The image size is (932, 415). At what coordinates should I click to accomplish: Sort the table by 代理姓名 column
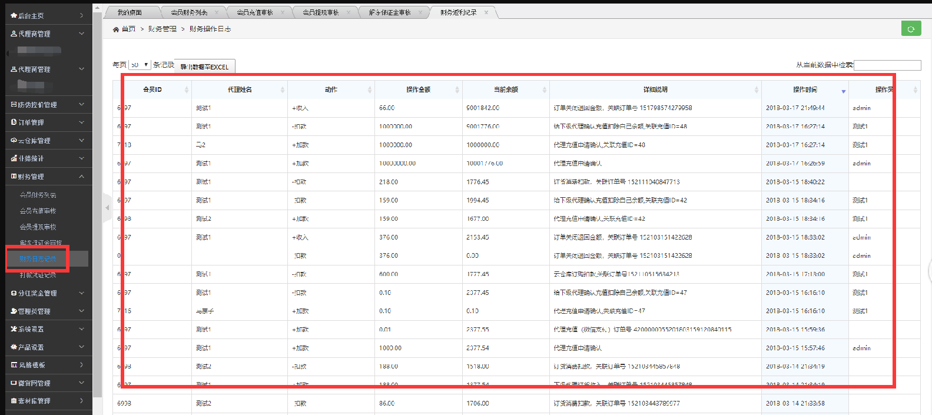pyautogui.click(x=240, y=89)
